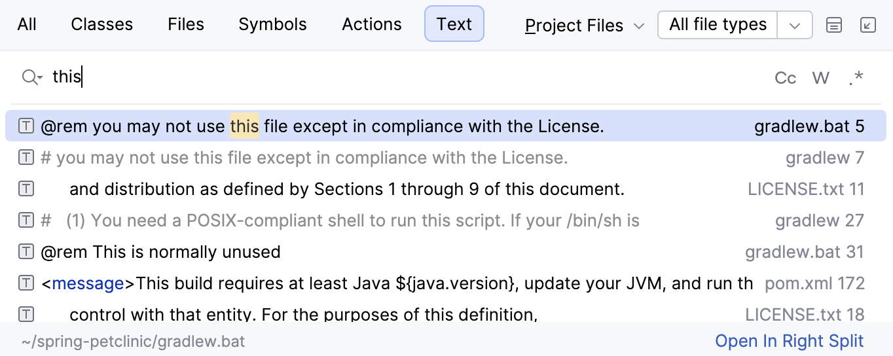
Task: Click in the search field containing 'this'
Action: pyautogui.click(x=406, y=77)
